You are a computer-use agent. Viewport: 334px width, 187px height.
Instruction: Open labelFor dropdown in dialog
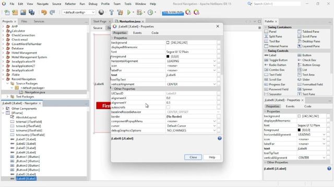[x=214, y=71]
